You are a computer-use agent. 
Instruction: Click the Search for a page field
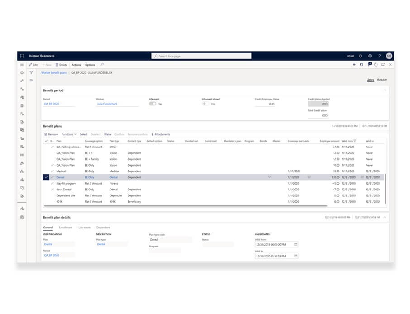pyautogui.click(x=202, y=56)
